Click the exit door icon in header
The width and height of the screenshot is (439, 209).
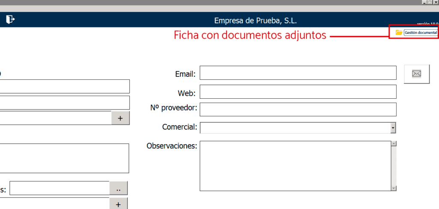[10, 19]
